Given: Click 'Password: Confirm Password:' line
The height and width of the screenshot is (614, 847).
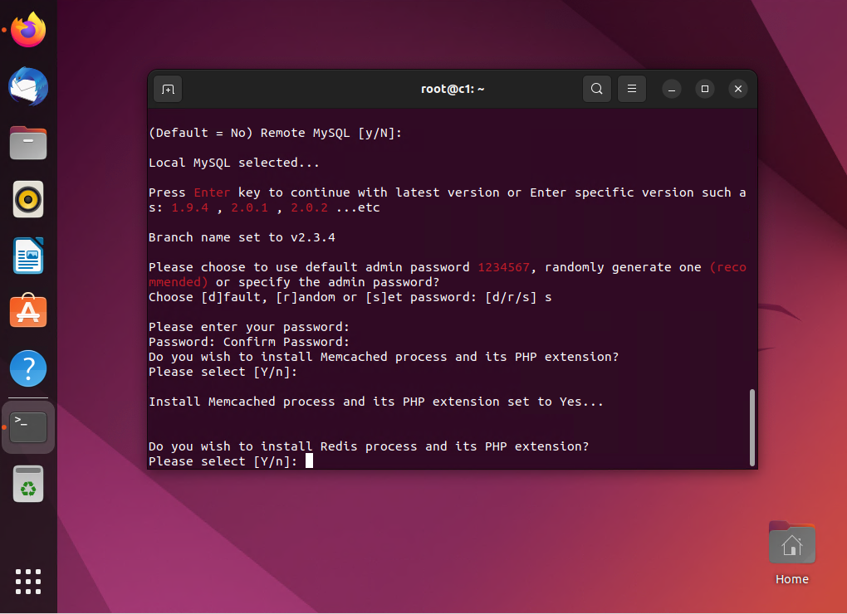Looking at the screenshot, I should point(249,342).
